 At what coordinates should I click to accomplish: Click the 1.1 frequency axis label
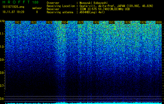click(2, 34)
